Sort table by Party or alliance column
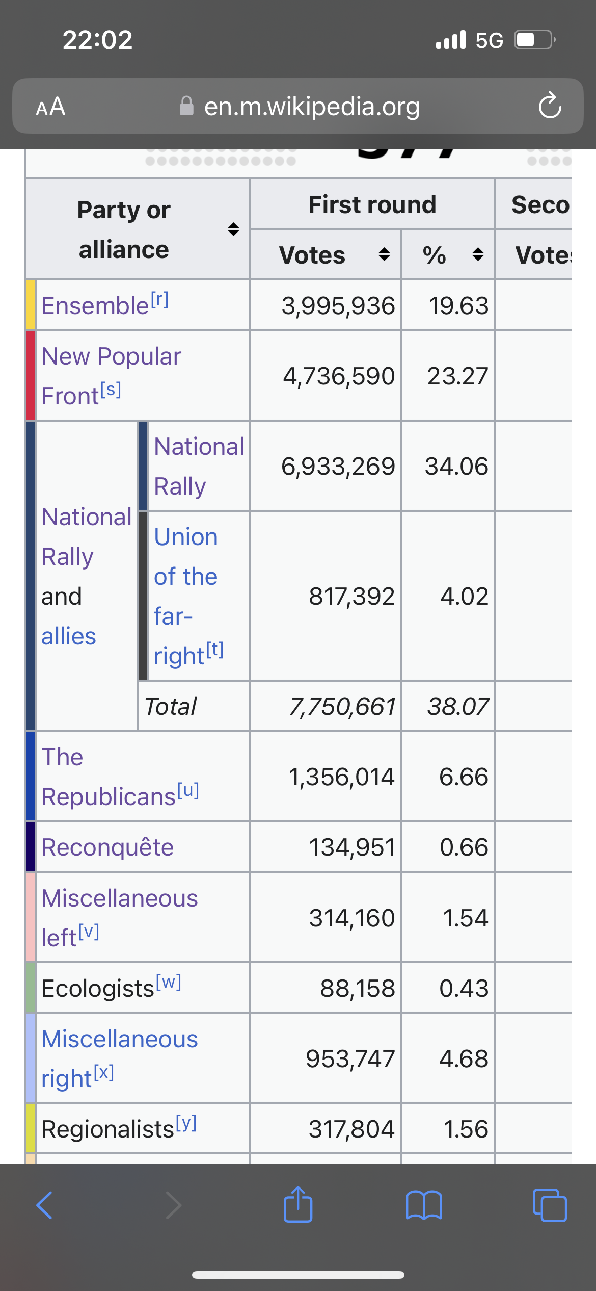This screenshot has height=1291, width=596. [233, 229]
